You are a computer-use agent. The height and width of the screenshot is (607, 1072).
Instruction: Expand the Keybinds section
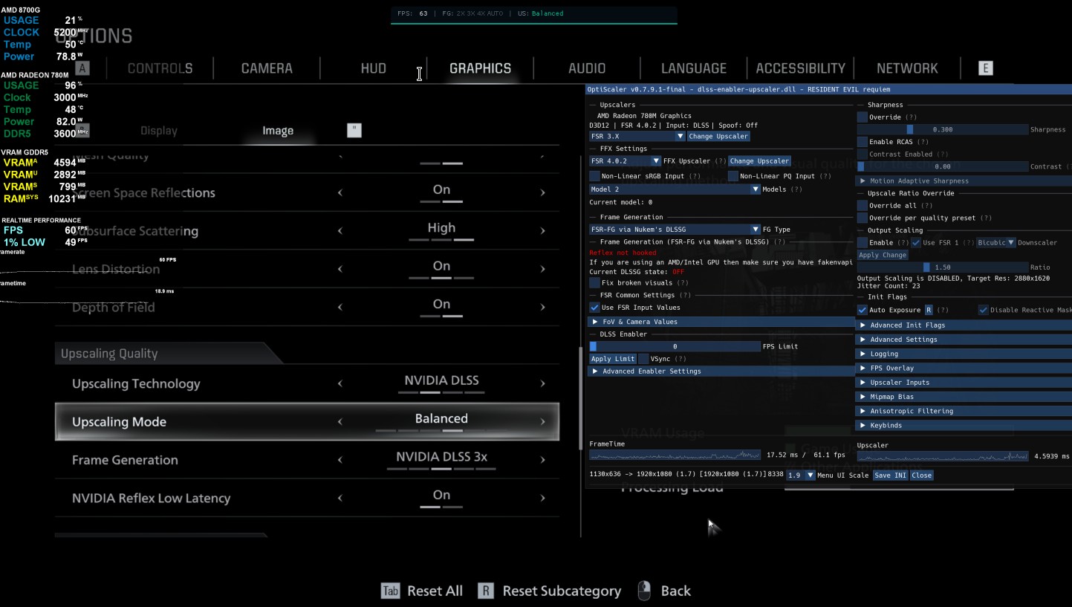pos(964,426)
